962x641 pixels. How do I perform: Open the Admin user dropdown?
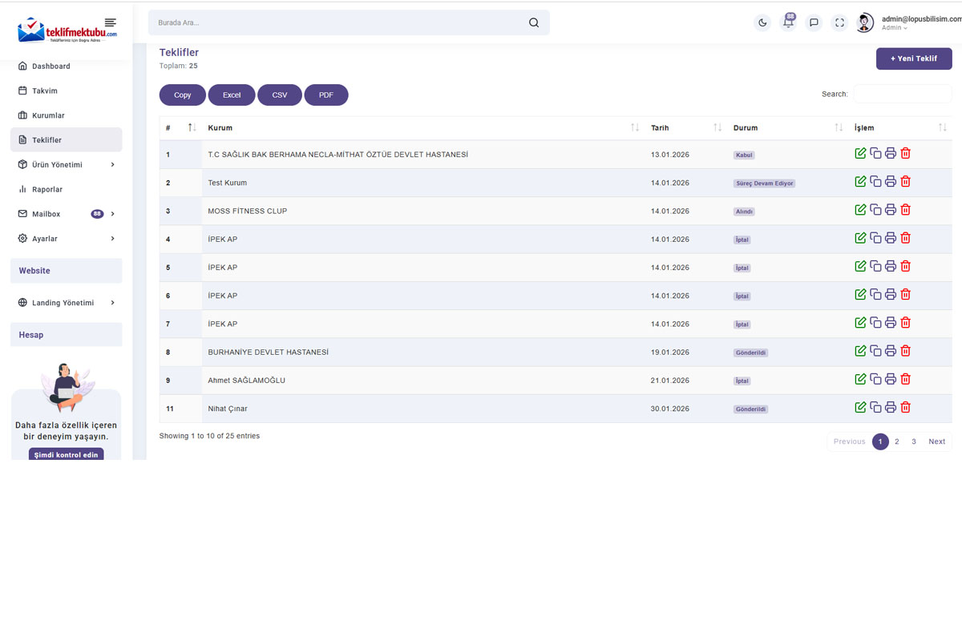pyautogui.click(x=895, y=28)
